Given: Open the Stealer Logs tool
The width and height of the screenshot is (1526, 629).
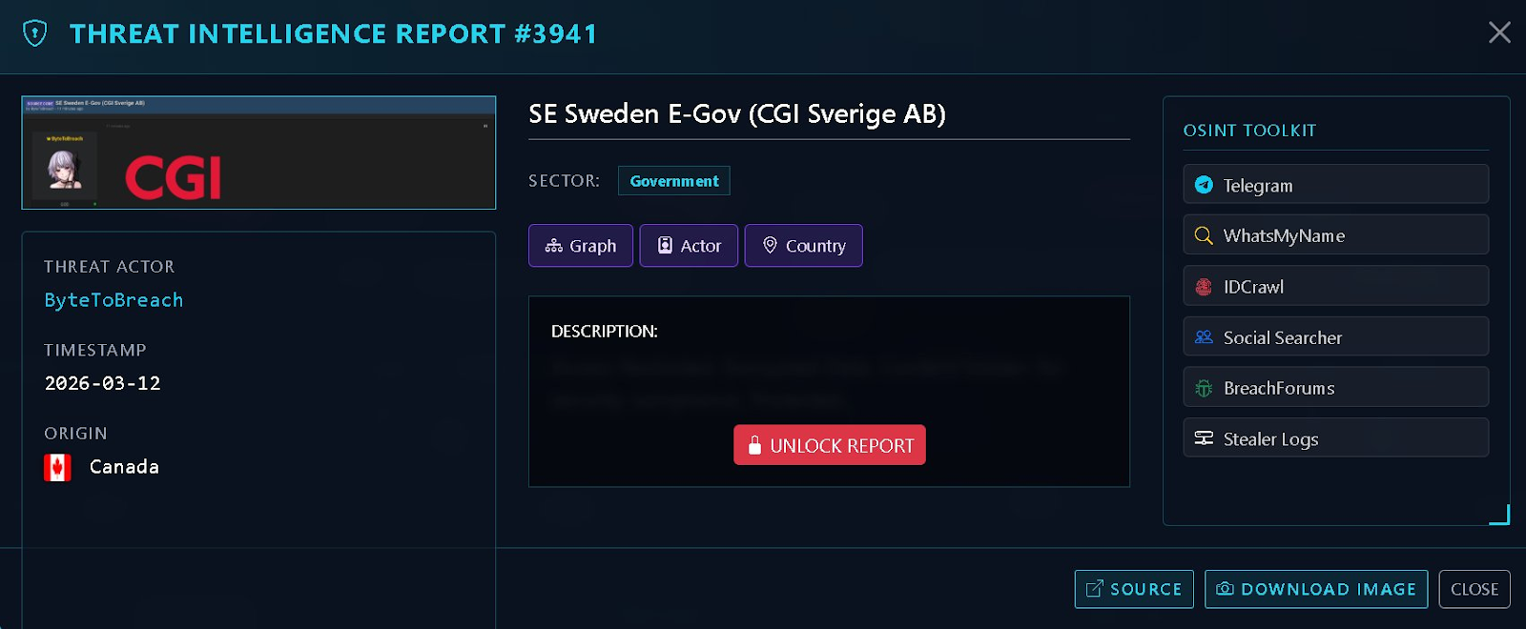Looking at the screenshot, I should tap(1333, 437).
